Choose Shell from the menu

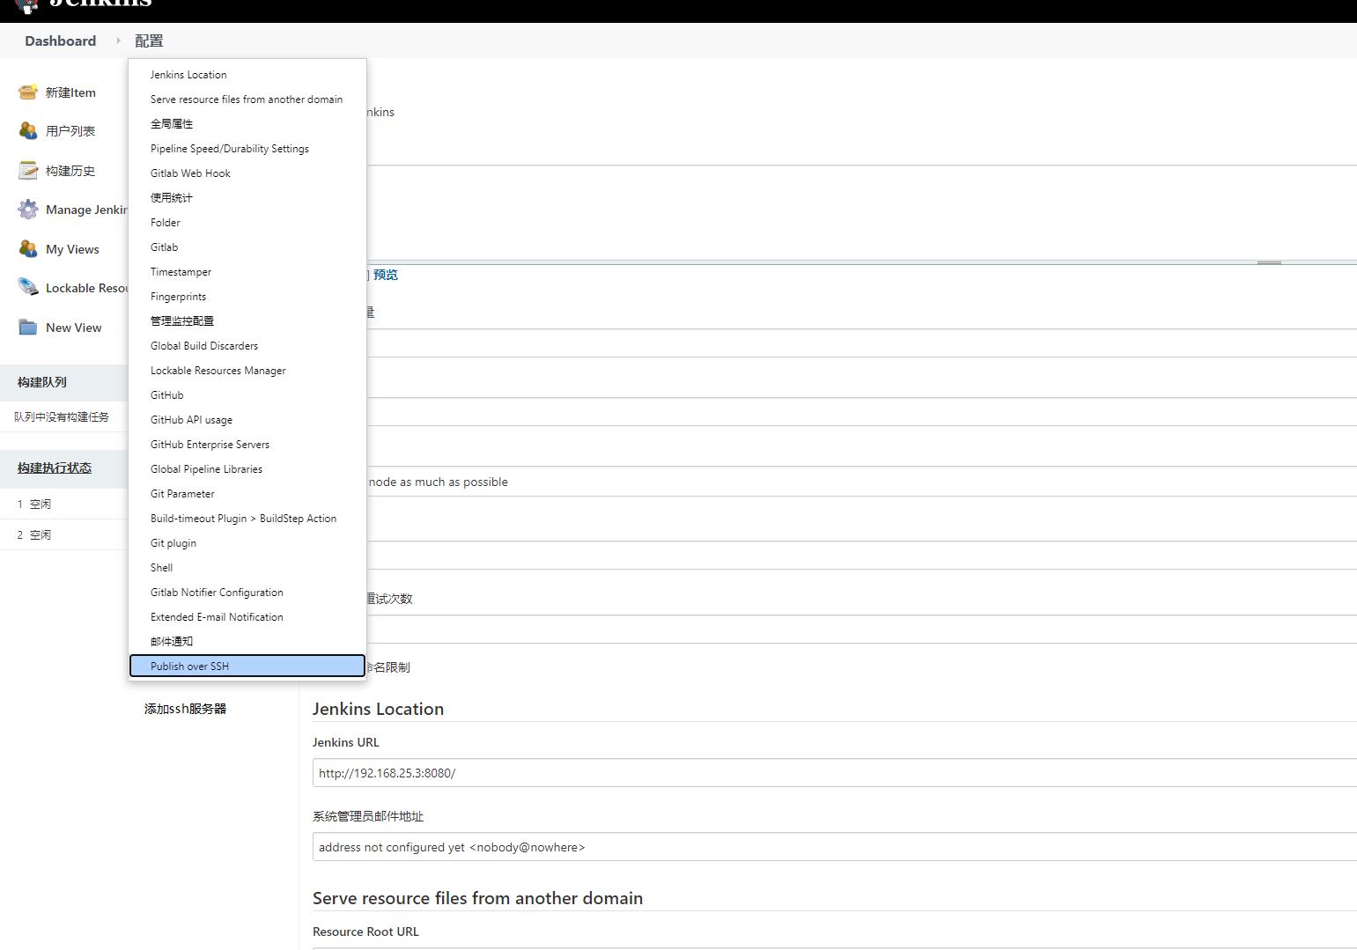[x=247, y=568]
